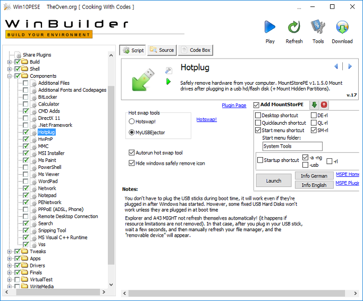363x301 pixels.
Task: Expand the Build tree node
Action: [10, 62]
